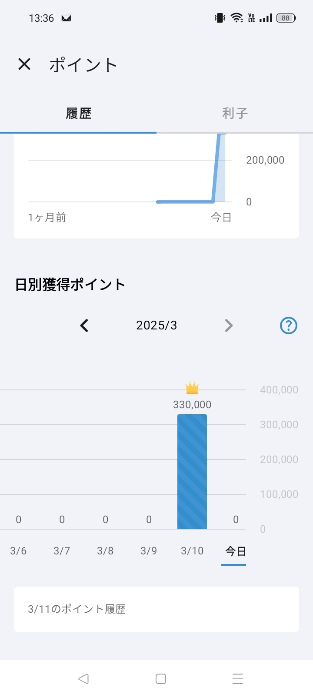313x698 pixels.
Task: Select the 3/8 date label
Action: tap(105, 551)
